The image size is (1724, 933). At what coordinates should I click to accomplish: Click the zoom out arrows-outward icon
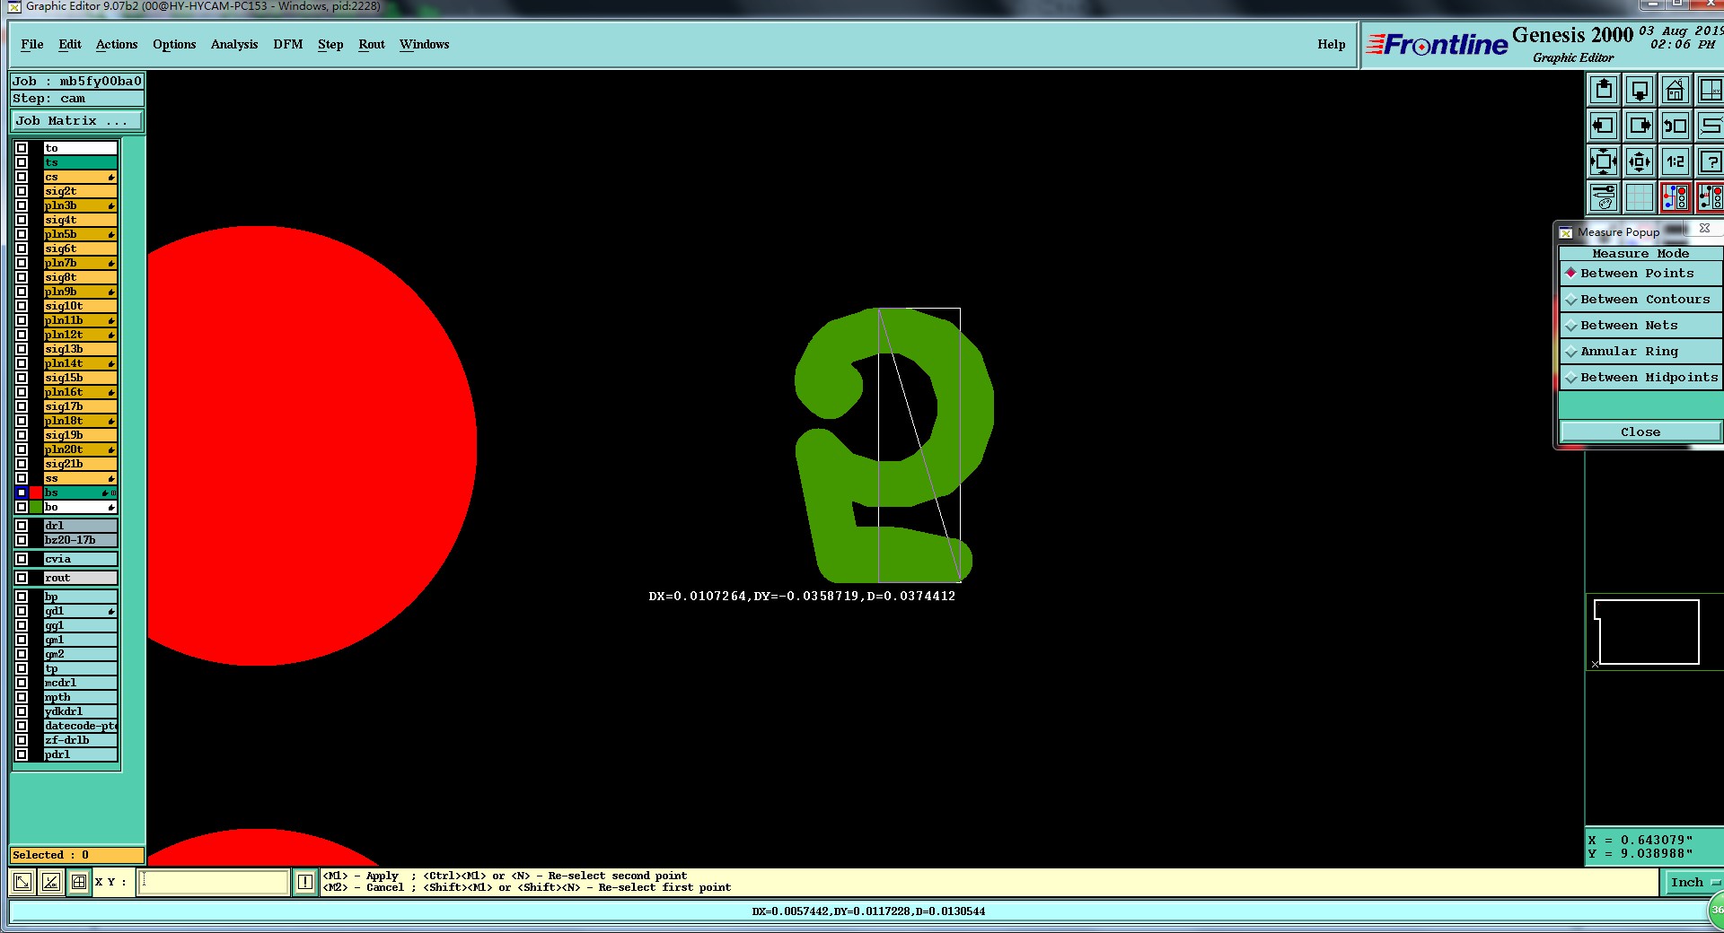1640,161
